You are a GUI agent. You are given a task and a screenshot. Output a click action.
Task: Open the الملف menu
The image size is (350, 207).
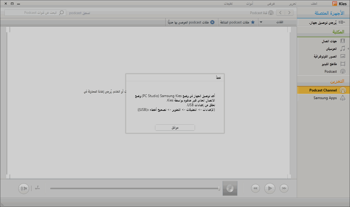(314, 4)
